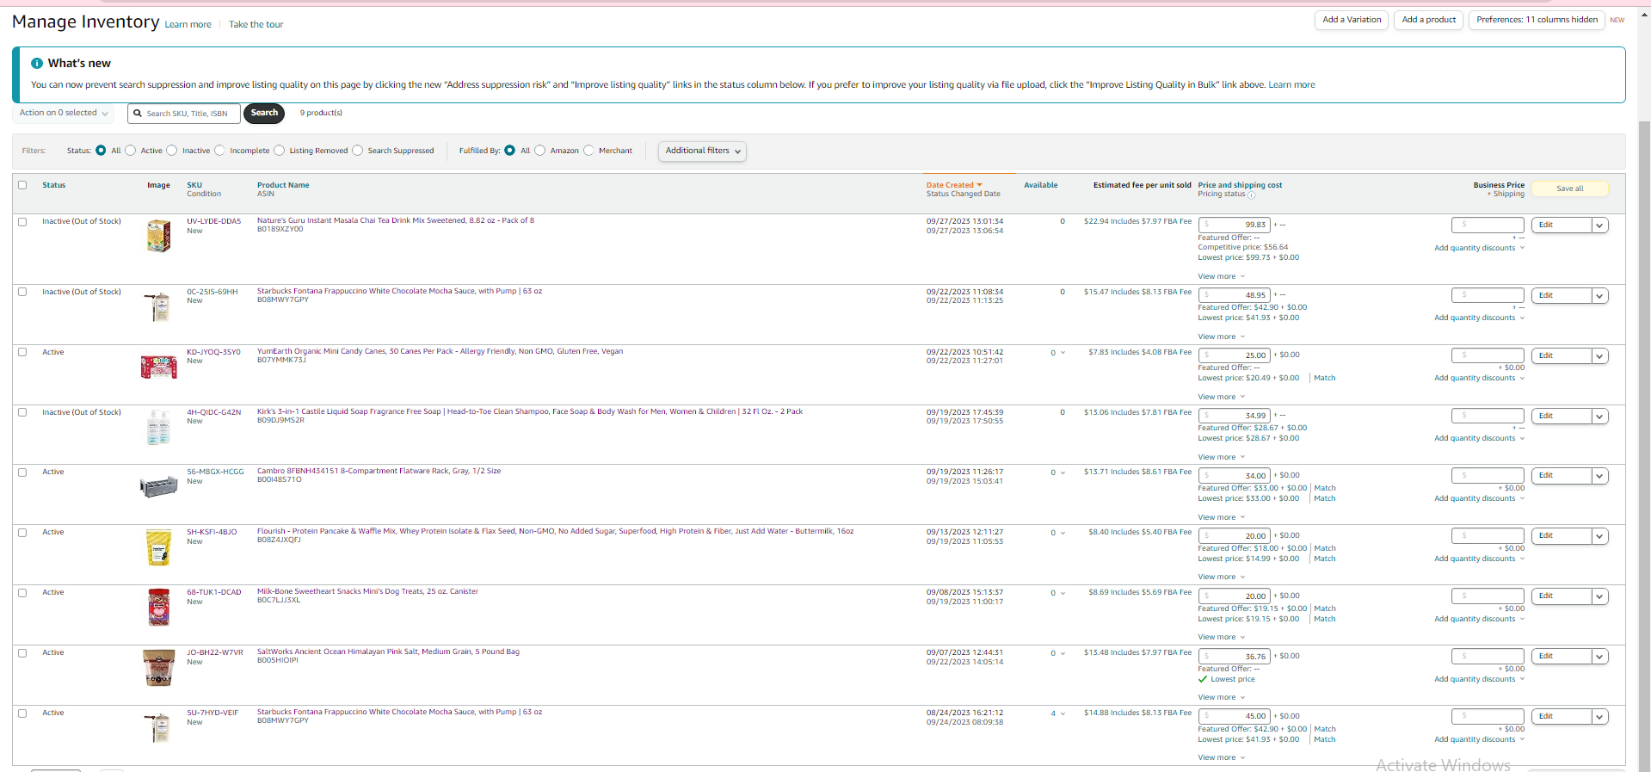
Task: Open Edit dropdown arrow for SKU 0C-25IS-69HH
Action: [1599, 296]
